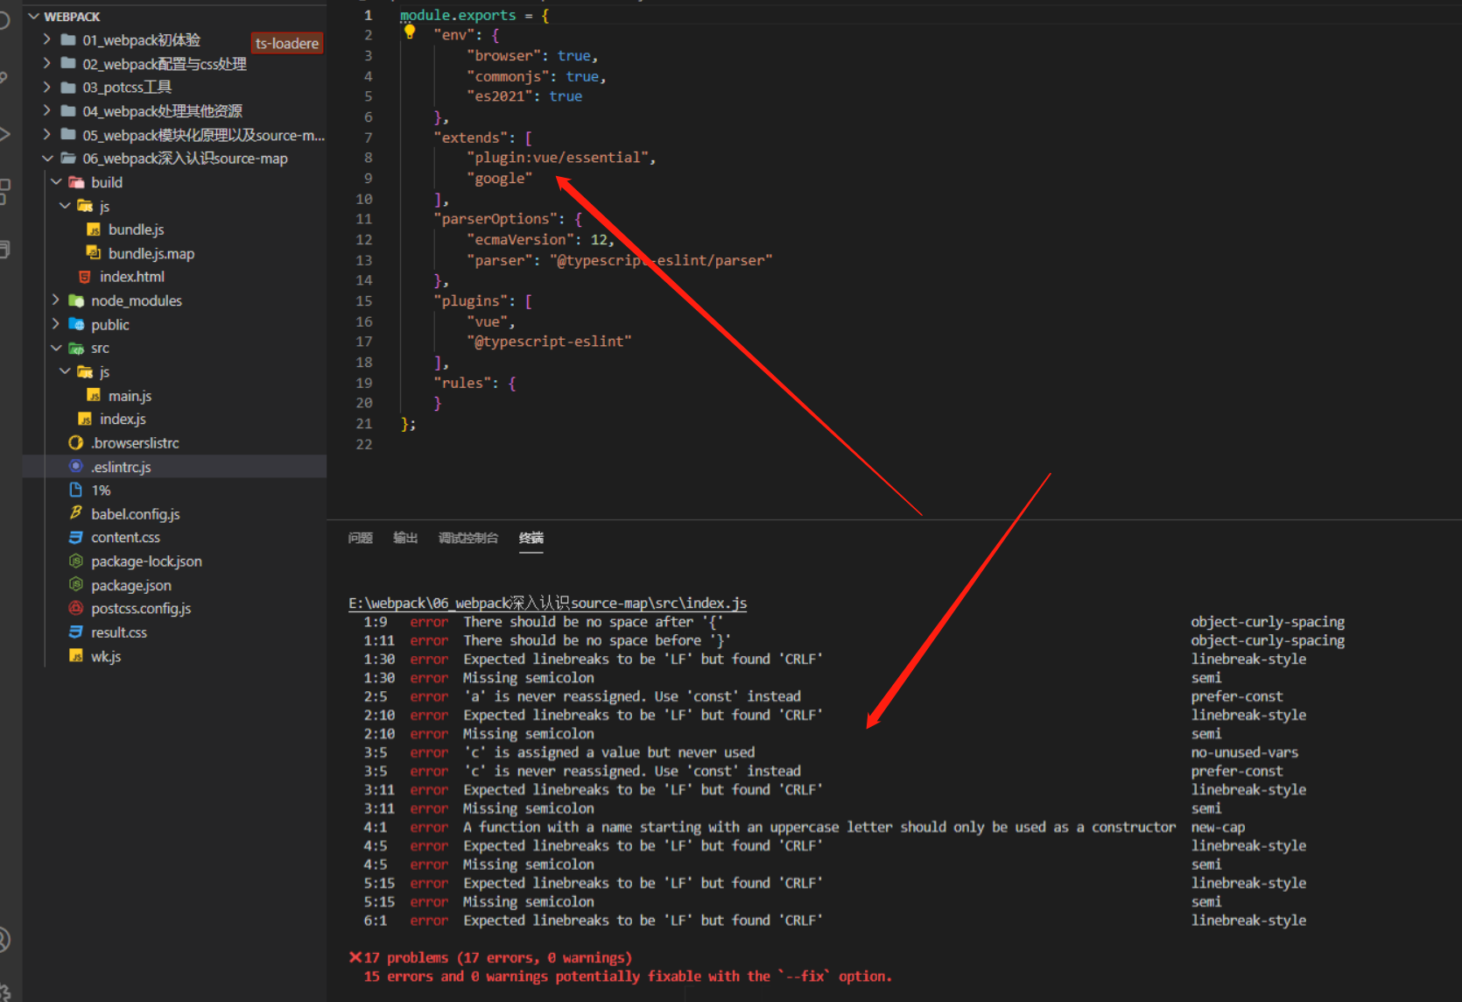Select the babel.config.js Babel file
This screenshot has width=1462, height=1002.
pos(134,513)
